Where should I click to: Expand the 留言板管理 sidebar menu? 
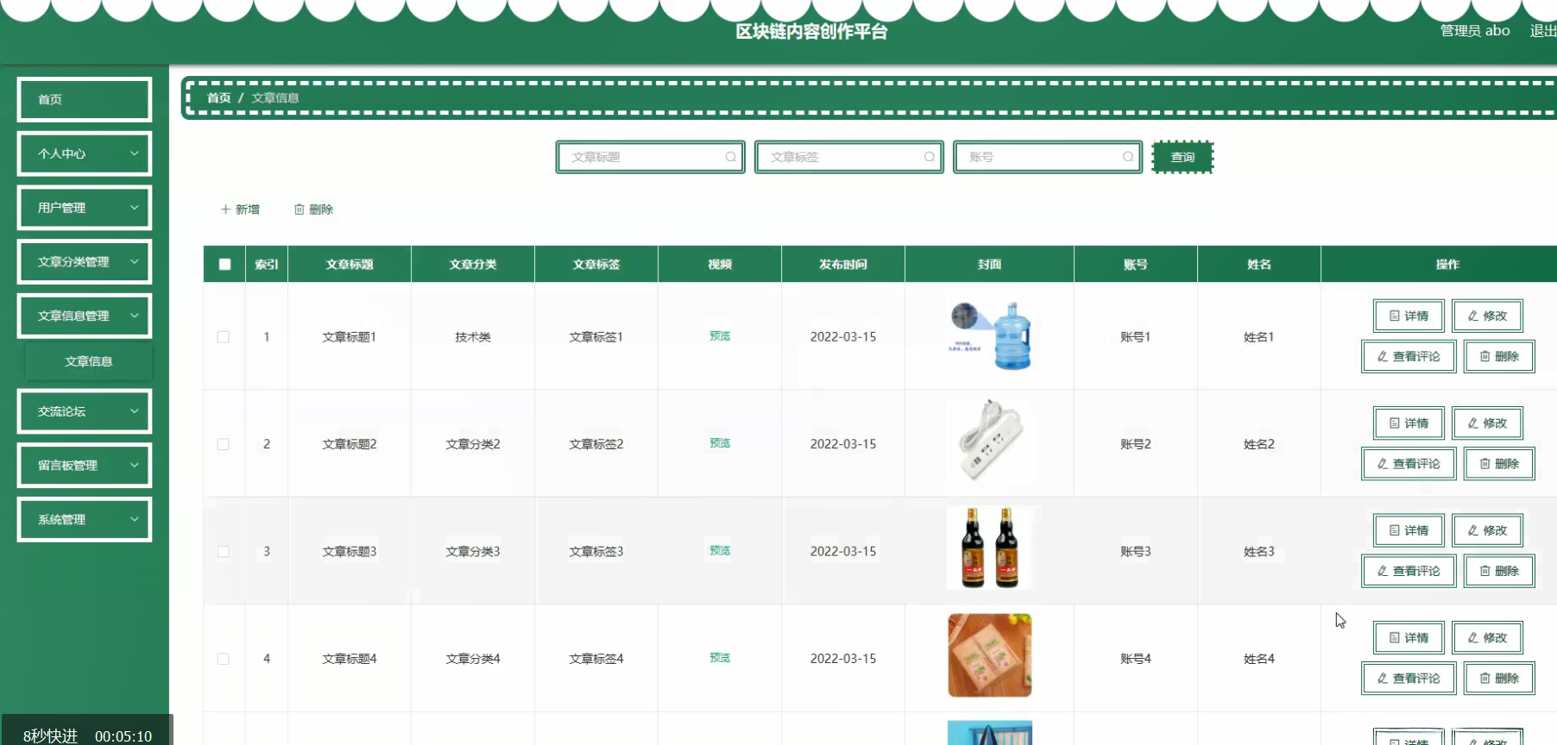coord(85,466)
